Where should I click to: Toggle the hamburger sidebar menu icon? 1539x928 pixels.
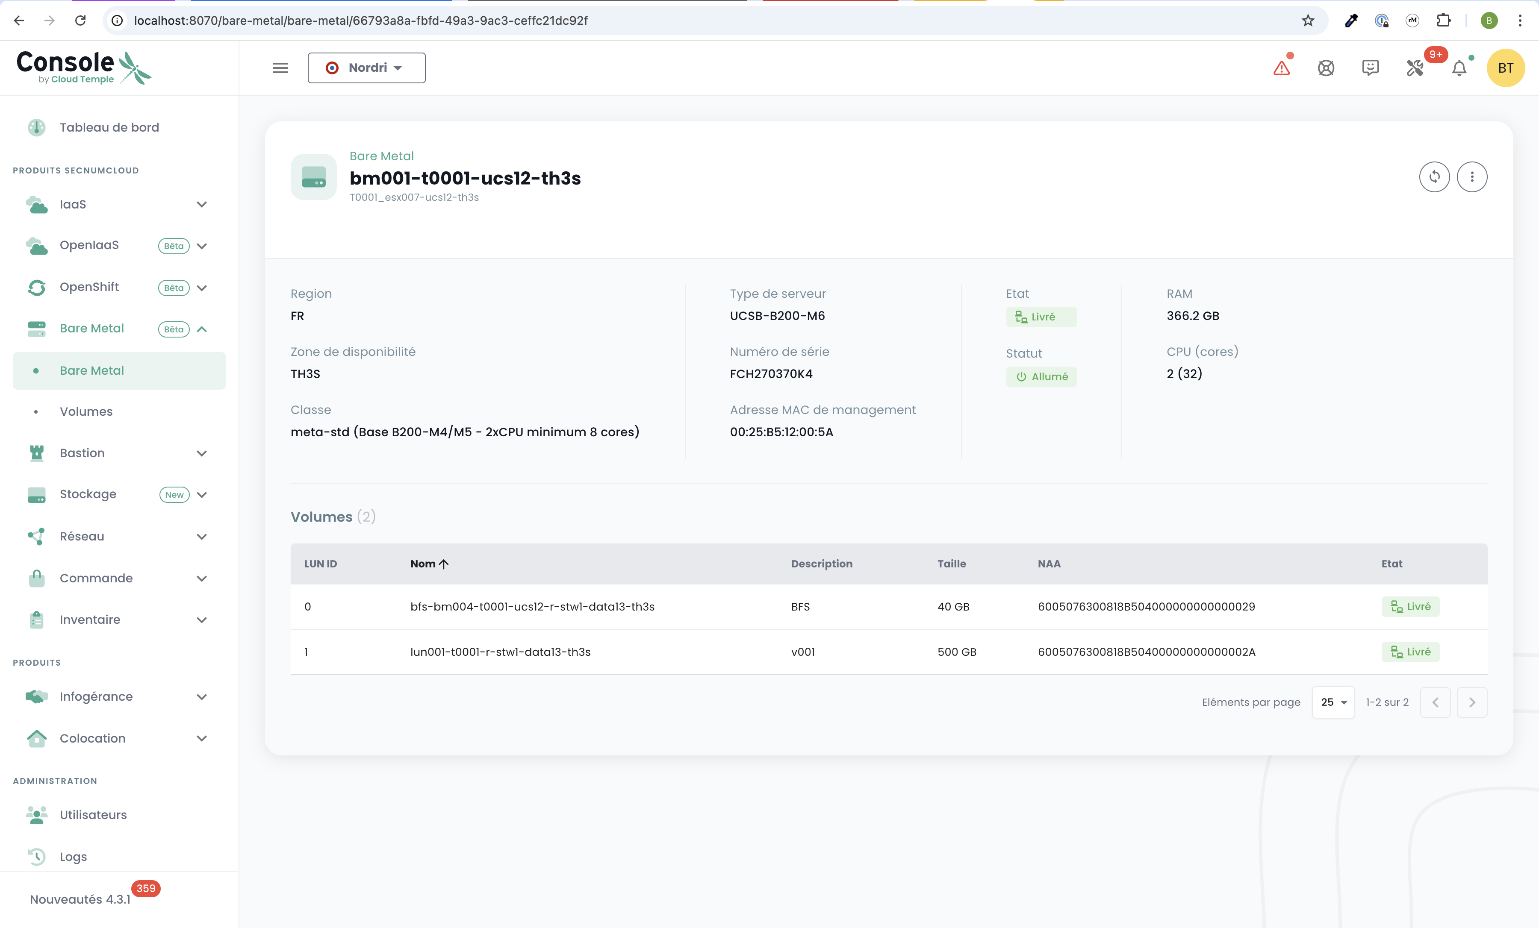point(280,68)
